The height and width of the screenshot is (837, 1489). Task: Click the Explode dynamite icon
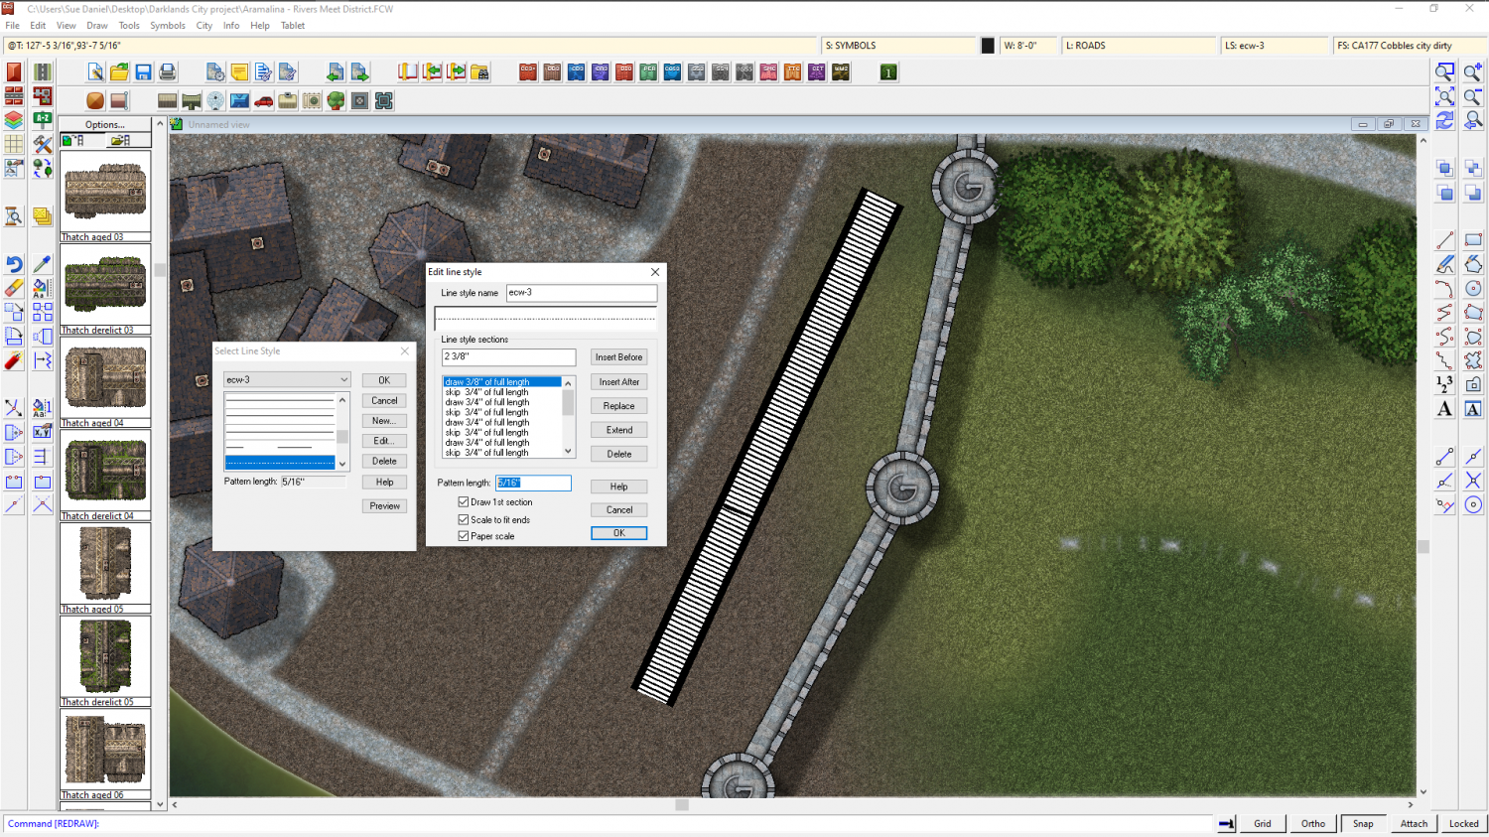click(x=14, y=360)
